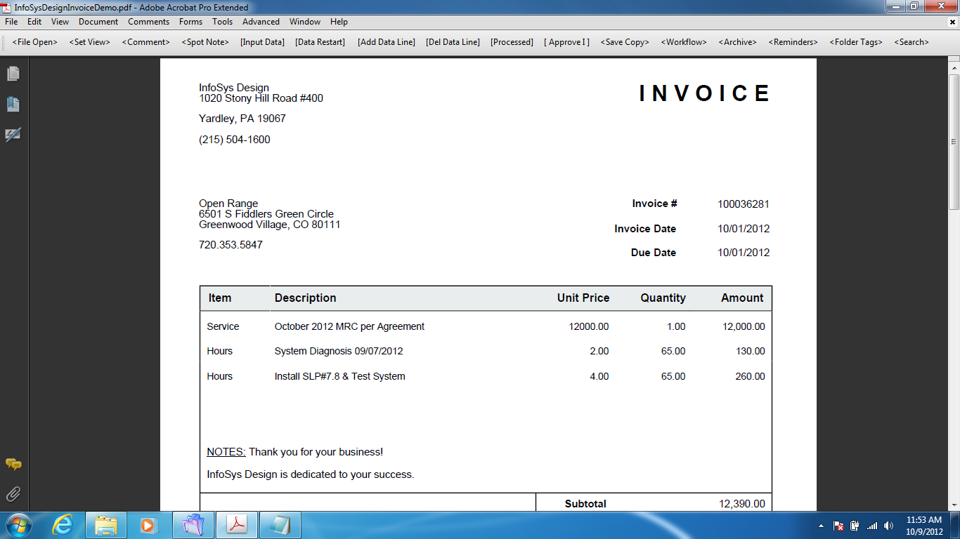Click the [Processed] toolbar button
The width and height of the screenshot is (960, 539).
pyautogui.click(x=512, y=42)
